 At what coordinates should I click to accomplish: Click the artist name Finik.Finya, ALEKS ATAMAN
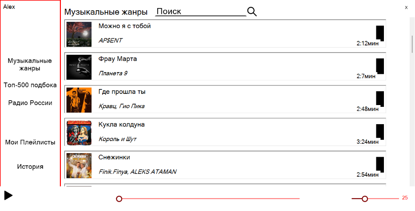[137, 172]
